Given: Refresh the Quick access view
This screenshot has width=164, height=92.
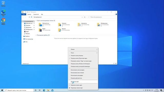Looking at the screenshot, I should click(x=85, y=17).
